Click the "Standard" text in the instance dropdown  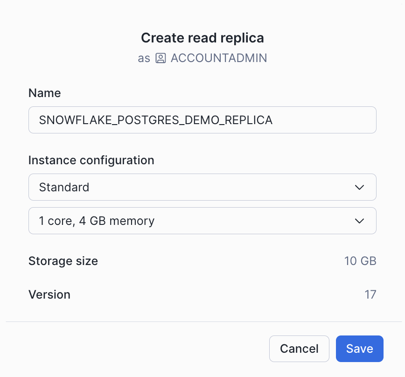(64, 188)
